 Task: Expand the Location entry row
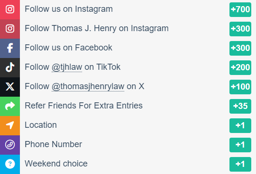pos(128,125)
